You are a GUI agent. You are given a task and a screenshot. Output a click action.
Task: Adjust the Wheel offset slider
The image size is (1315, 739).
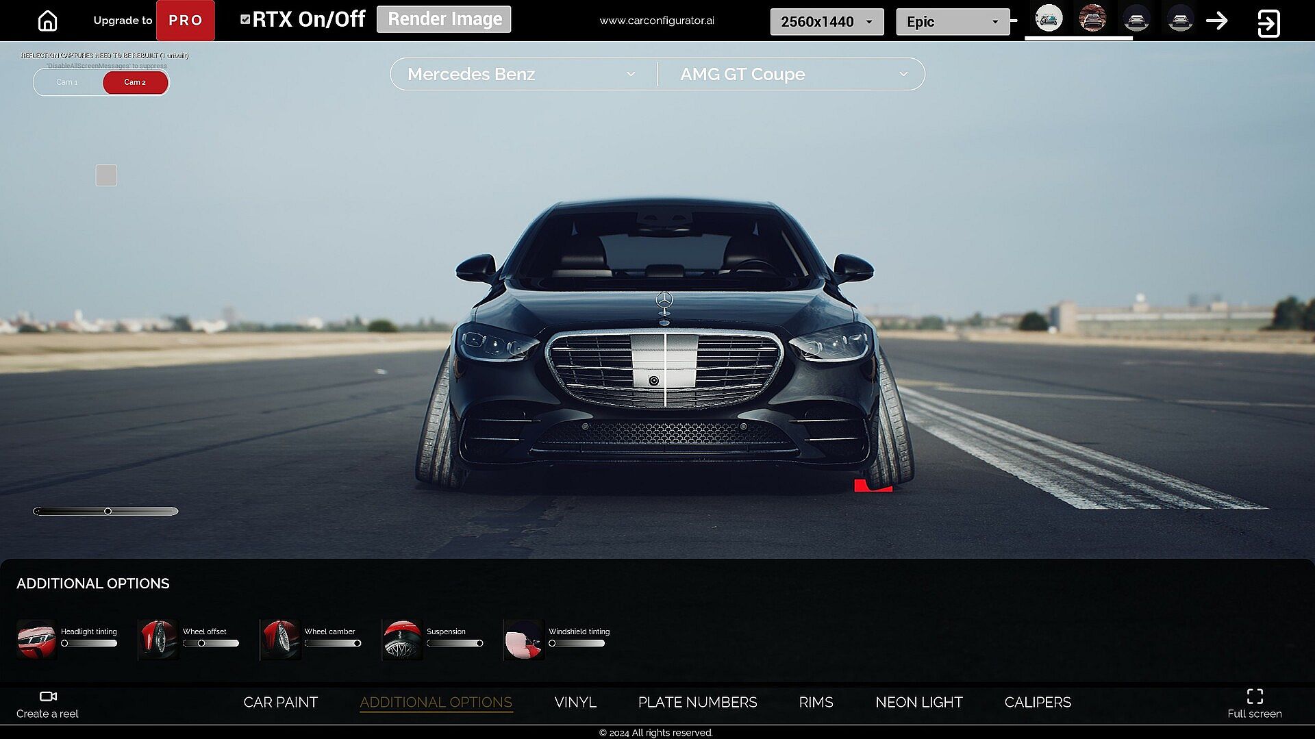pyautogui.click(x=211, y=643)
